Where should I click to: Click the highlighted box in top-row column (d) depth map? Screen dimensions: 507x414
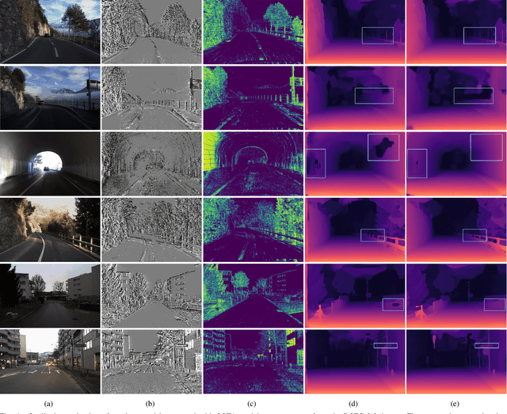tap(377, 36)
